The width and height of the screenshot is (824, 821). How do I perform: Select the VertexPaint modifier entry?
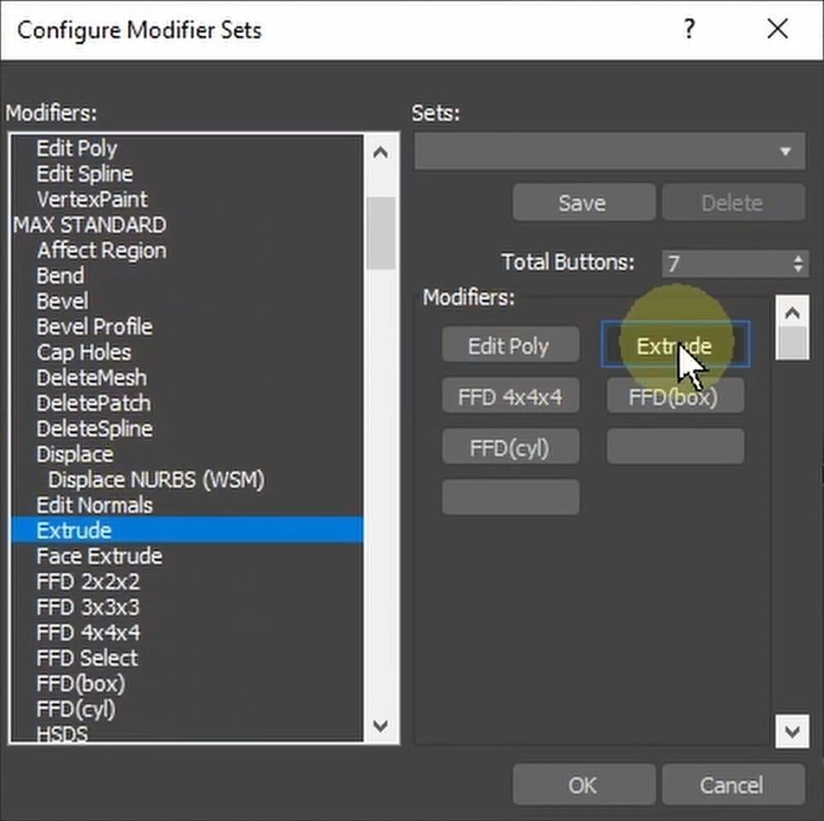pyautogui.click(x=91, y=199)
